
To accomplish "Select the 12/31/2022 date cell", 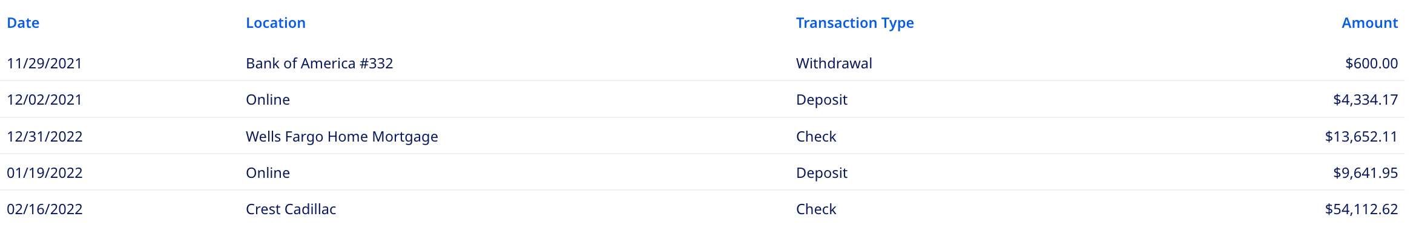I will (x=44, y=137).
